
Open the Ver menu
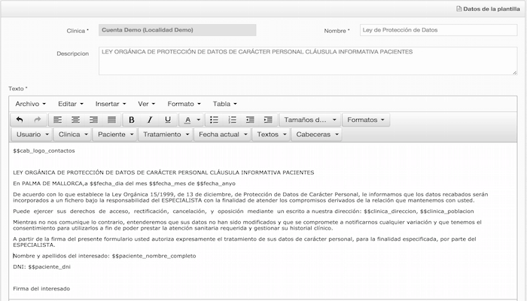146,104
